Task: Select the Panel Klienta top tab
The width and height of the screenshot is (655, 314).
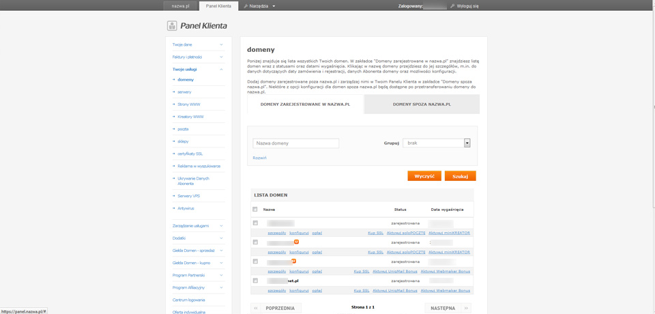Action: point(218,6)
